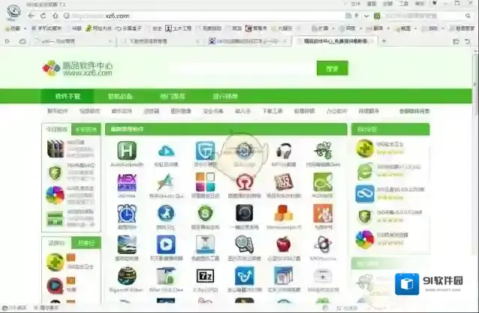This screenshot has width=479, height=313.
Task: Click the green H application icon
Action: [x=126, y=150]
